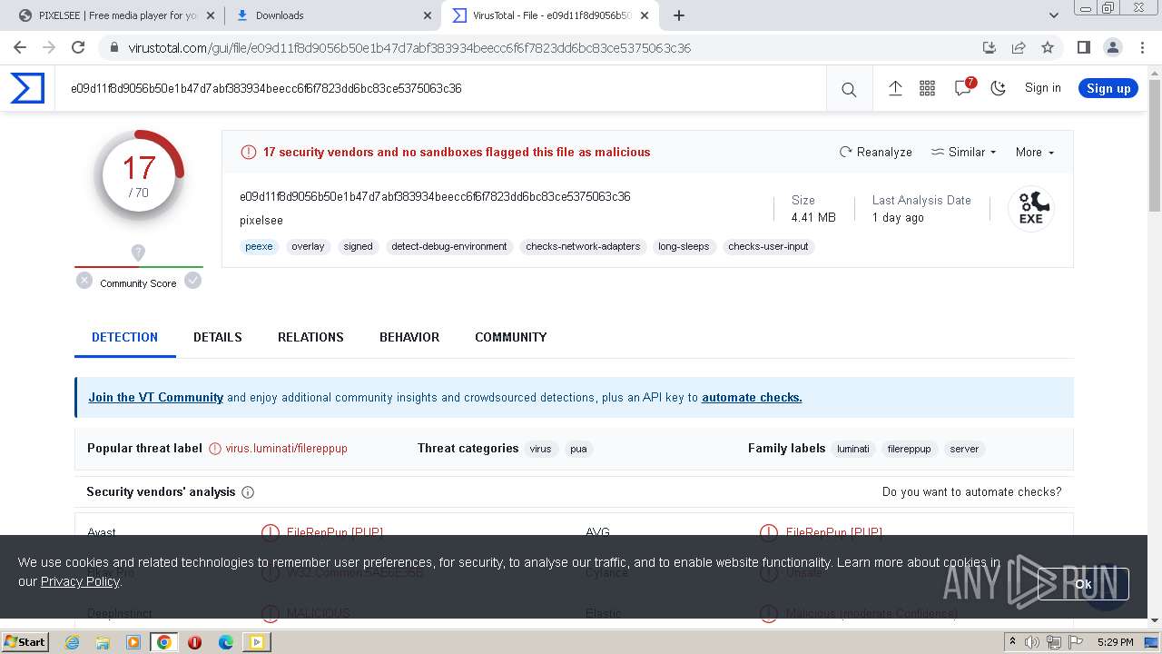
Task: Click the server family label
Action: (964, 449)
